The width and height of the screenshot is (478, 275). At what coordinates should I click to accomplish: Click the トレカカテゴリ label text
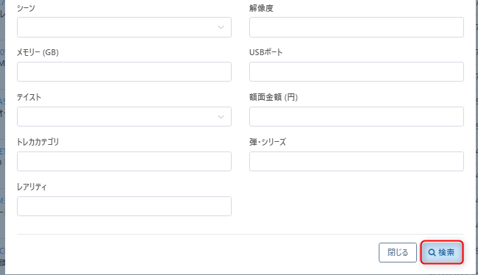38,142
